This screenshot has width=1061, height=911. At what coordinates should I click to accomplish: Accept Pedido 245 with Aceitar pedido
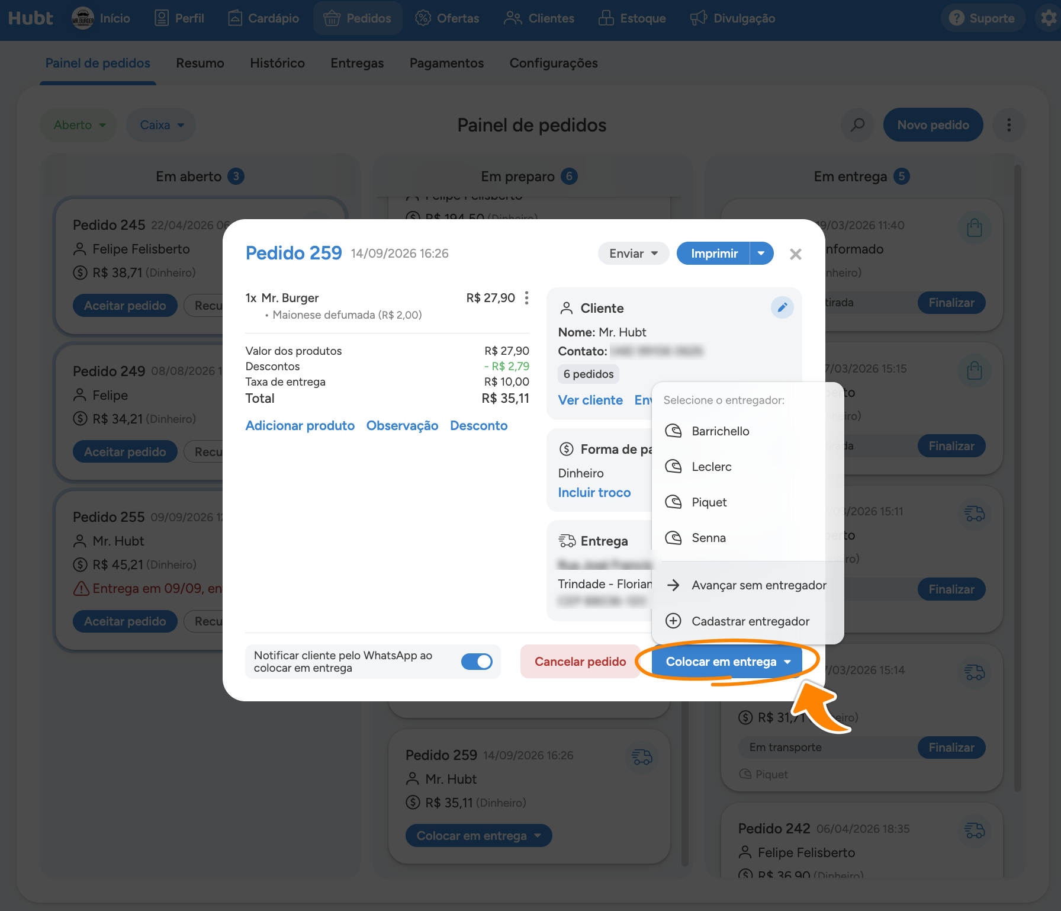coord(125,306)
